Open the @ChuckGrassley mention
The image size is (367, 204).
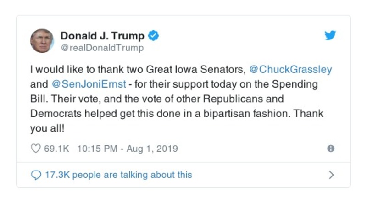pyautogui.click(x=290, y=69)
